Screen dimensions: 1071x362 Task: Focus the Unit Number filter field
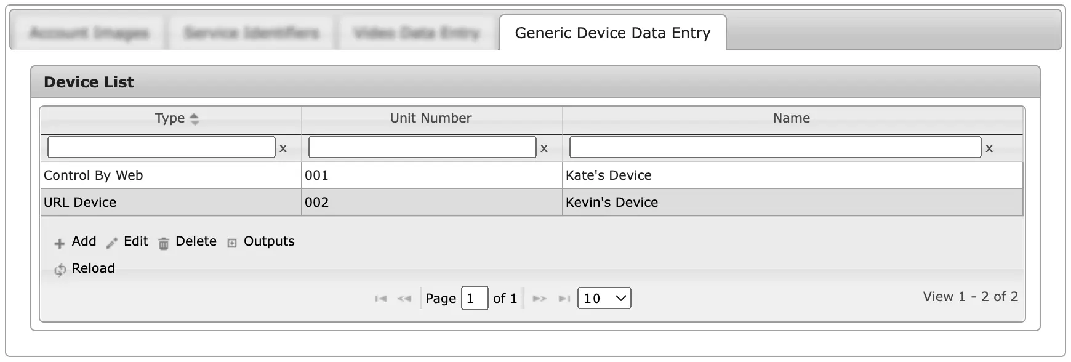(x=422, y=148)
